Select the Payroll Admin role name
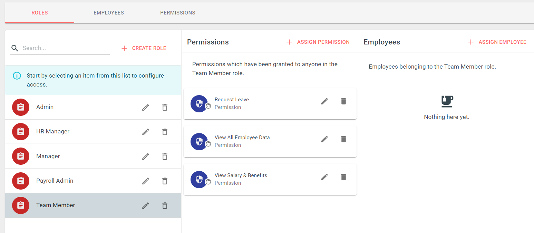The image size is (534, 233). (55, 181)
